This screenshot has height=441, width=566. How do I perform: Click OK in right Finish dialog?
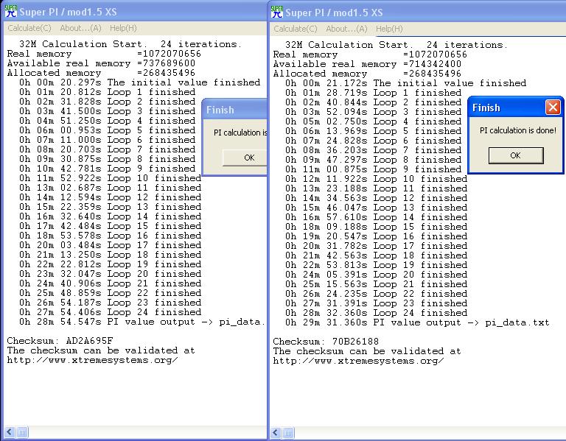pos(516,155)
